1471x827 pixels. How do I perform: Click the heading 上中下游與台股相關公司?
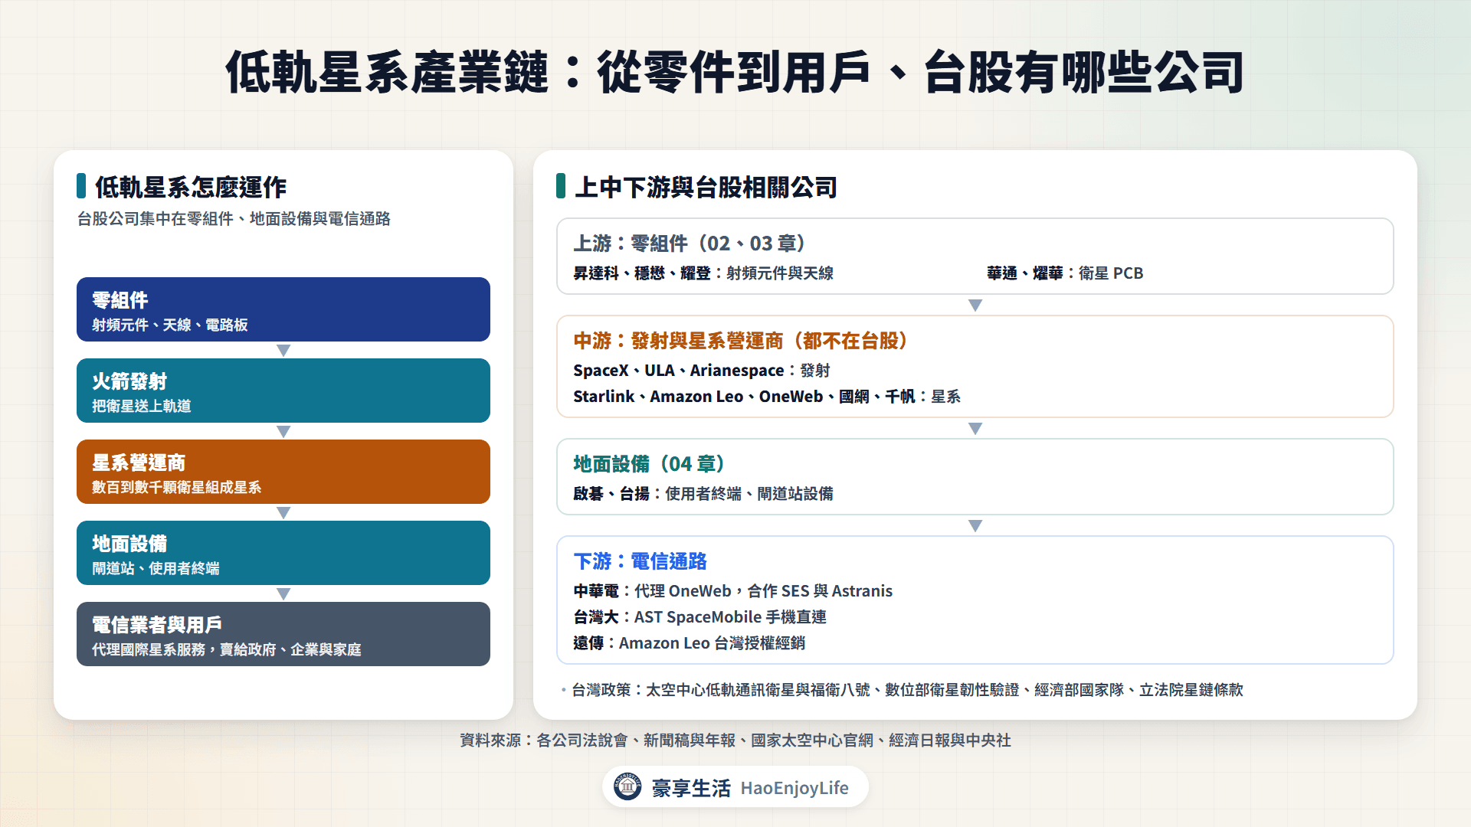[706, 187]
